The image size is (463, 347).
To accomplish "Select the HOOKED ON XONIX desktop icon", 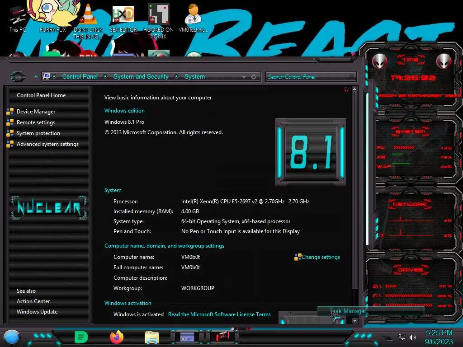I will pos(158,21).
